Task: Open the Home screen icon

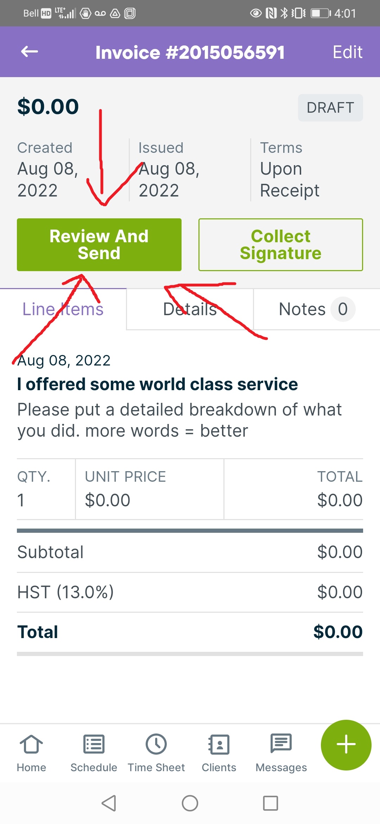Action: [31, 752]
